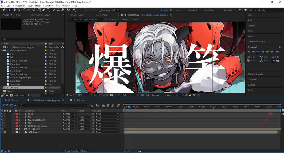Select the Pen tool
The image size is (284, 153).
point(44,10)
